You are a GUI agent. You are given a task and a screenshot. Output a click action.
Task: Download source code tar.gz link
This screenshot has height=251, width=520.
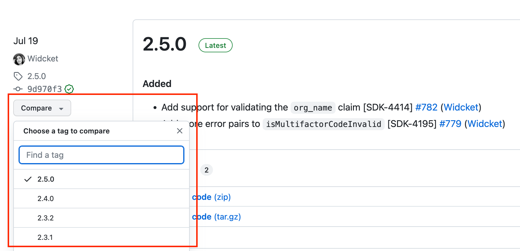pyautogui.click(x=216, y=217)
